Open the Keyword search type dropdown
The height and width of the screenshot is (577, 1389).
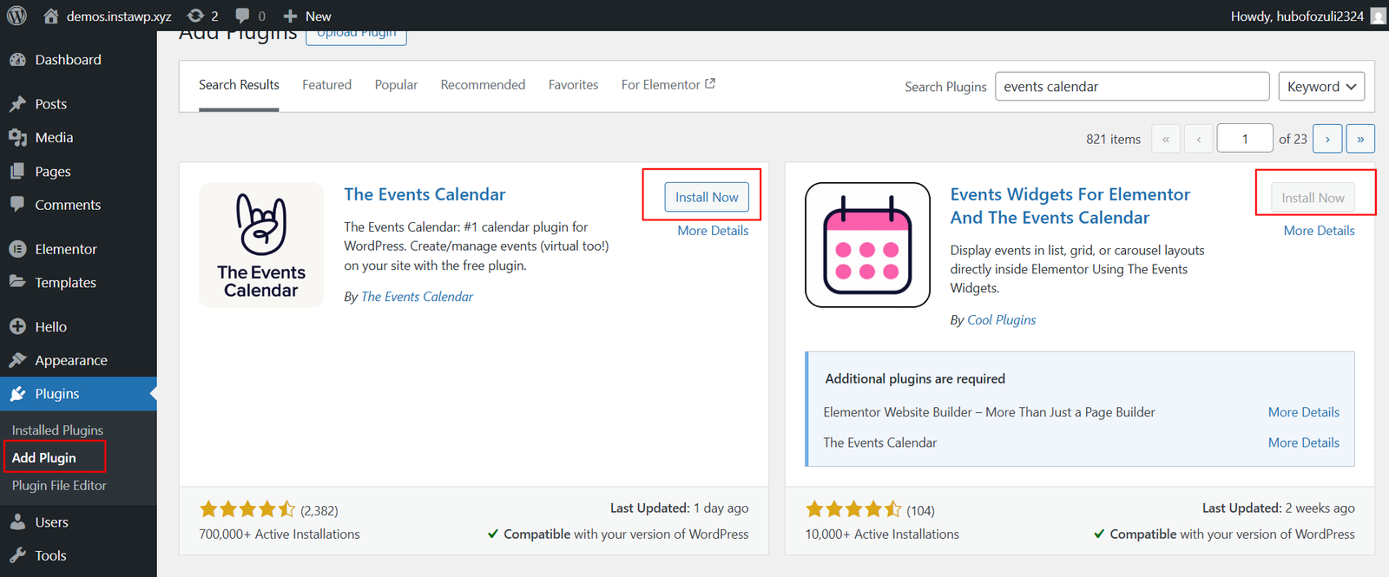point(1321,87)
